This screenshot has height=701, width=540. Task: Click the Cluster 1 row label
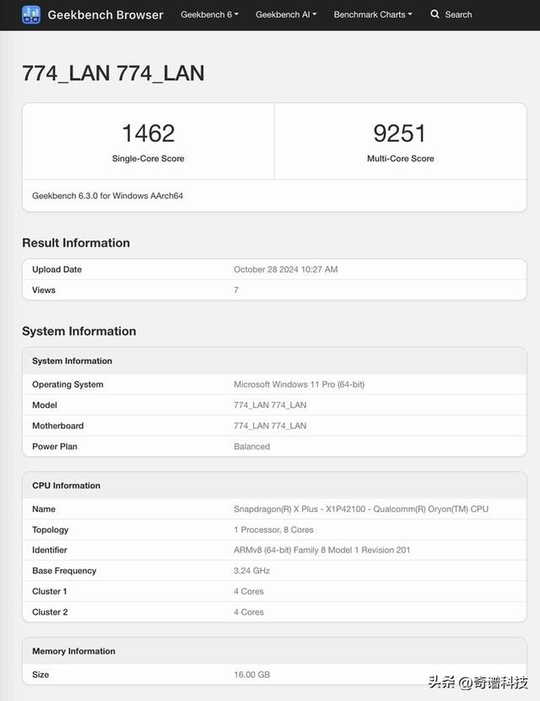[50, 591]
